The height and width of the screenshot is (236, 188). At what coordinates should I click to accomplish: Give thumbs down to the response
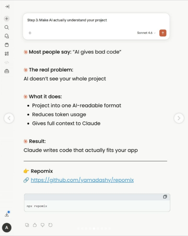[42, 225]
